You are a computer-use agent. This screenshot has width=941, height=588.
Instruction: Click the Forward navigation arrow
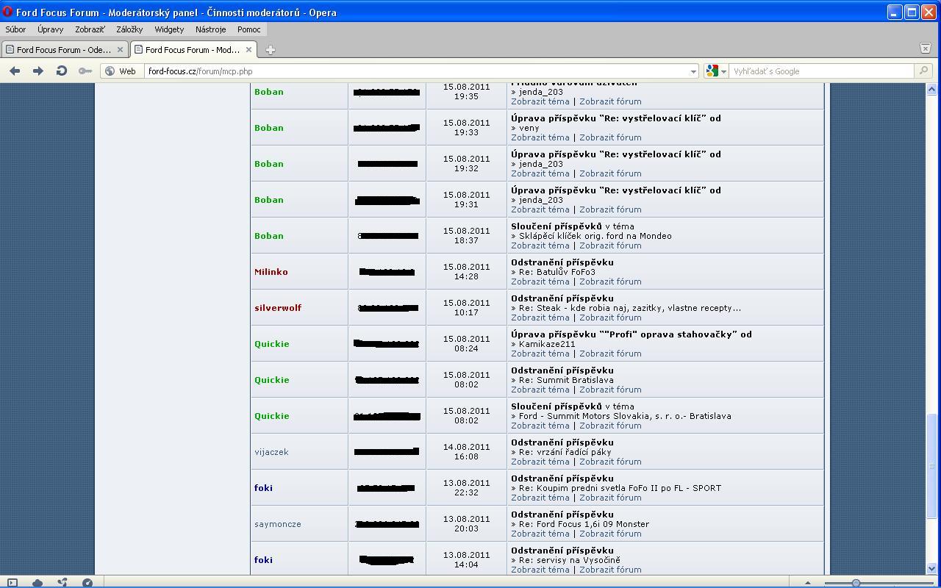point(38,71)
